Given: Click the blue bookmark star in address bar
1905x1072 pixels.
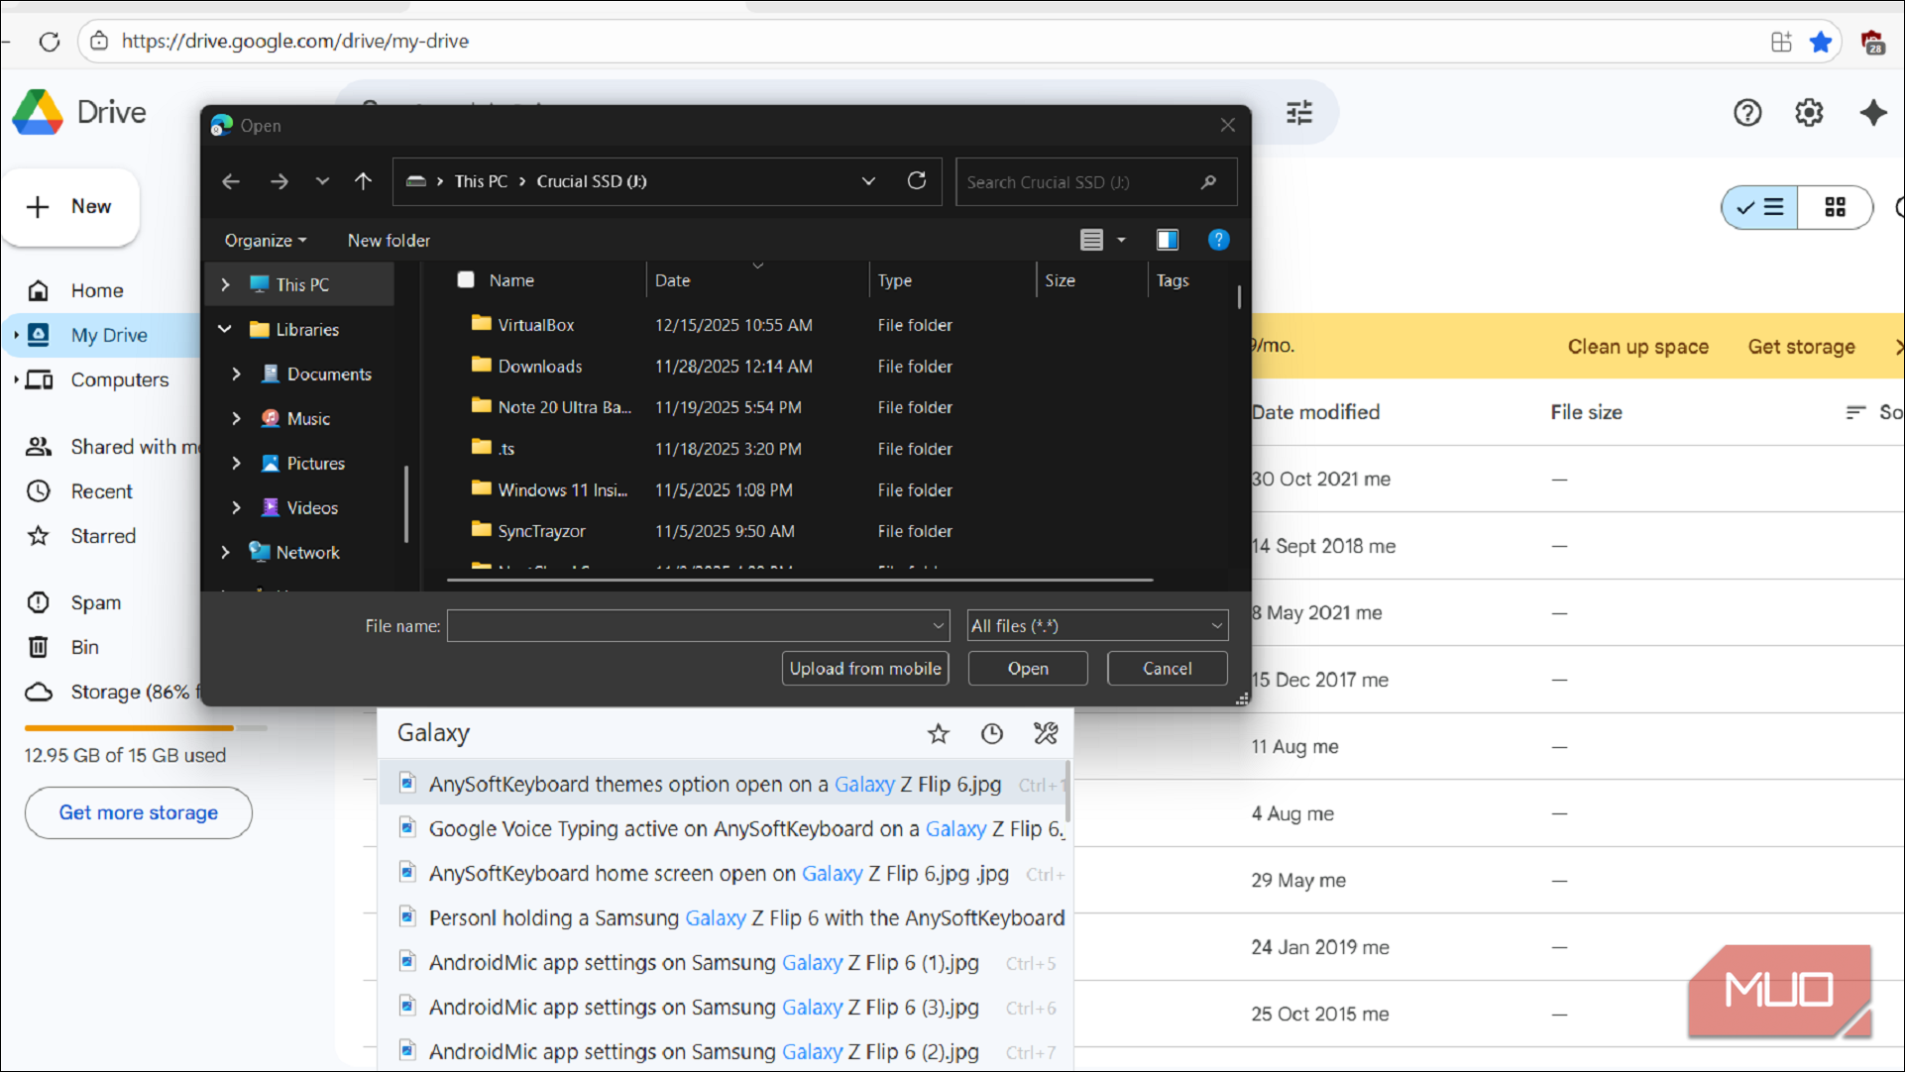Looking at the screenshot, I should tap(1821, 42).
